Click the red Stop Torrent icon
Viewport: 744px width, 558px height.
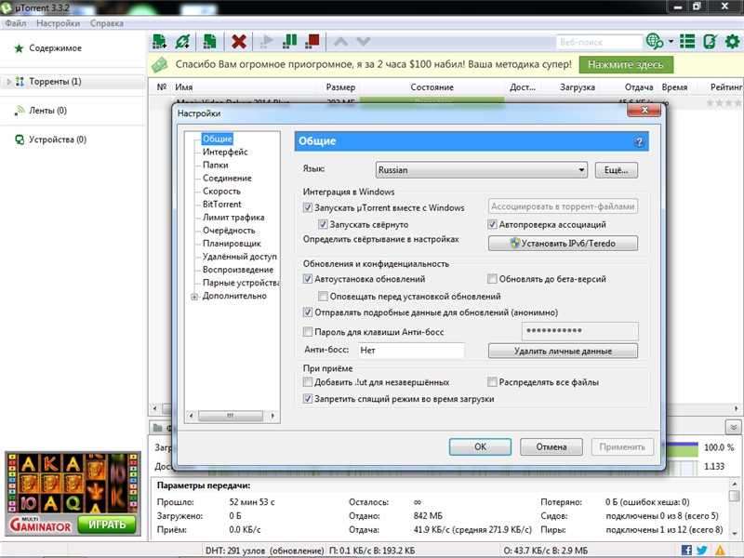click(x=312, y=42)
